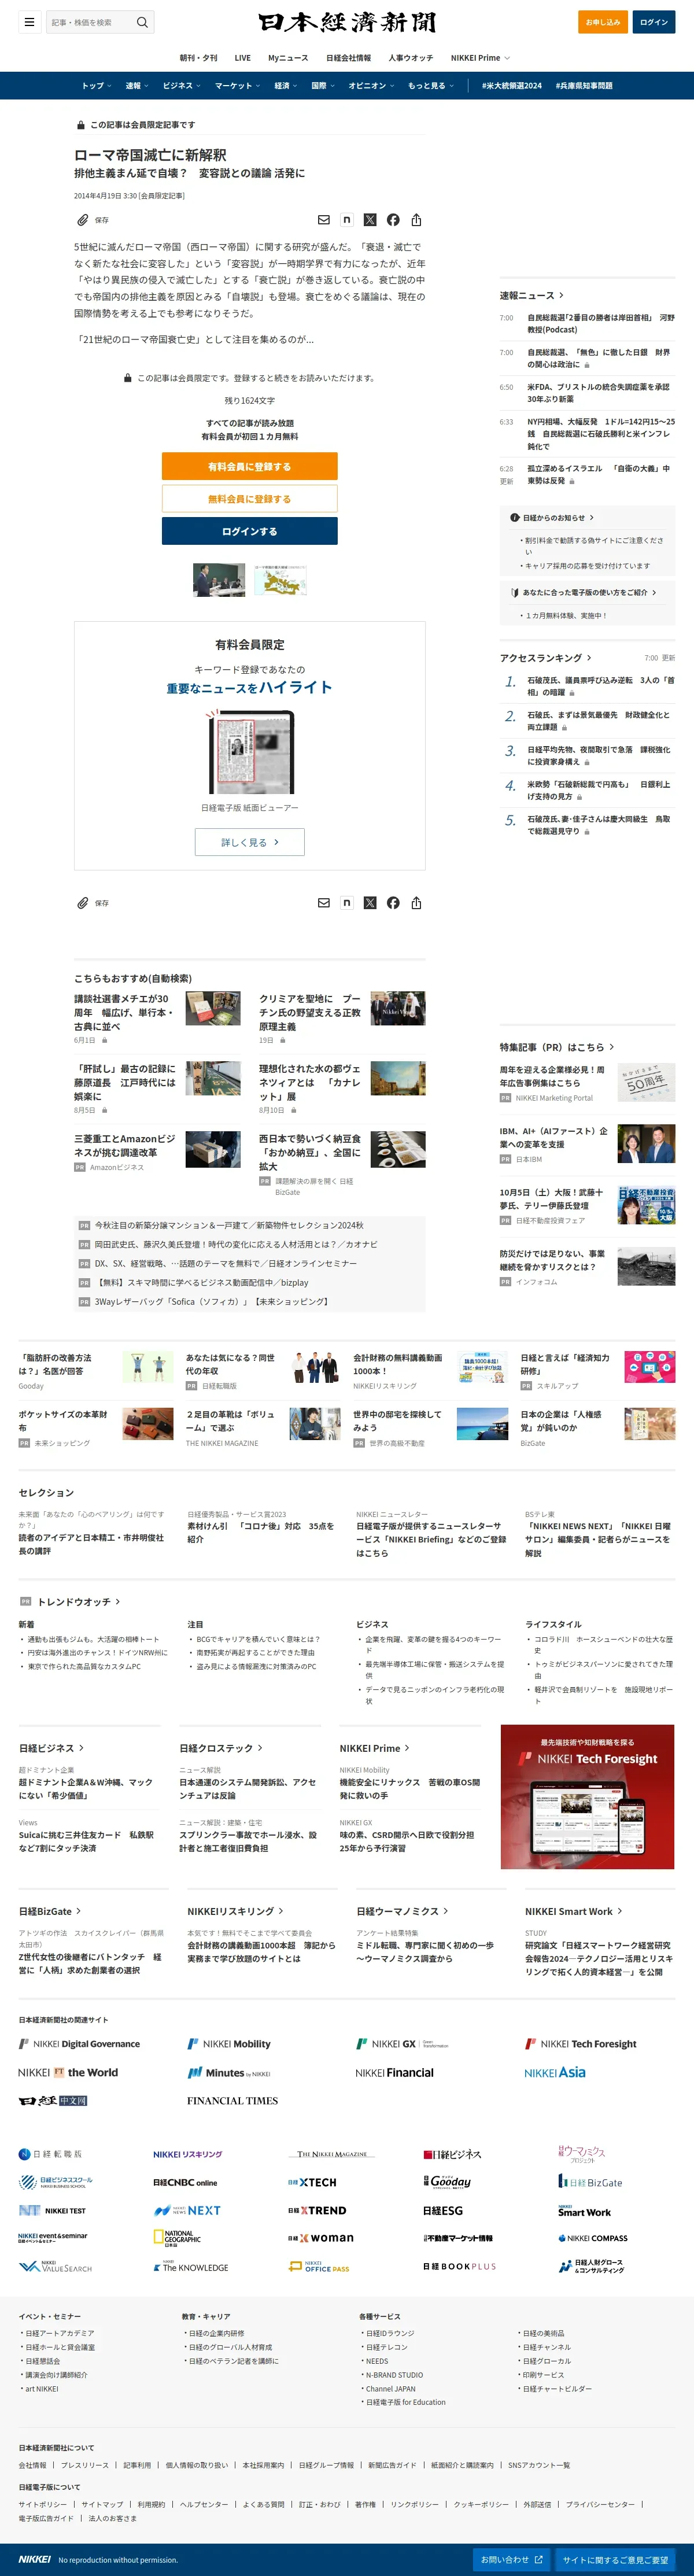Open the hamburger menu icon

click(29, 22)
